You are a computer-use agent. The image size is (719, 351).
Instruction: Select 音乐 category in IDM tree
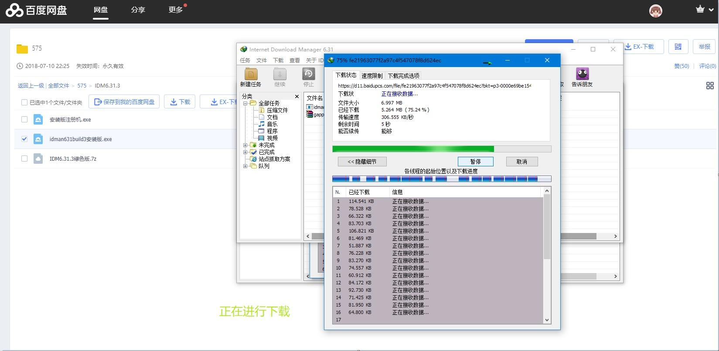272,124
